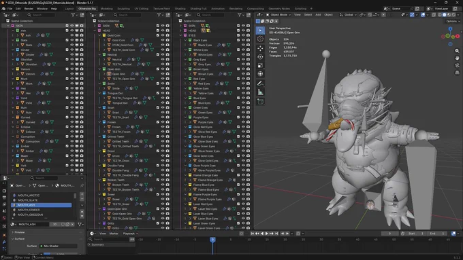Screen dimensions: 463x260
Task: Open Global transform orientation dropdown
Action: point(348,15)
